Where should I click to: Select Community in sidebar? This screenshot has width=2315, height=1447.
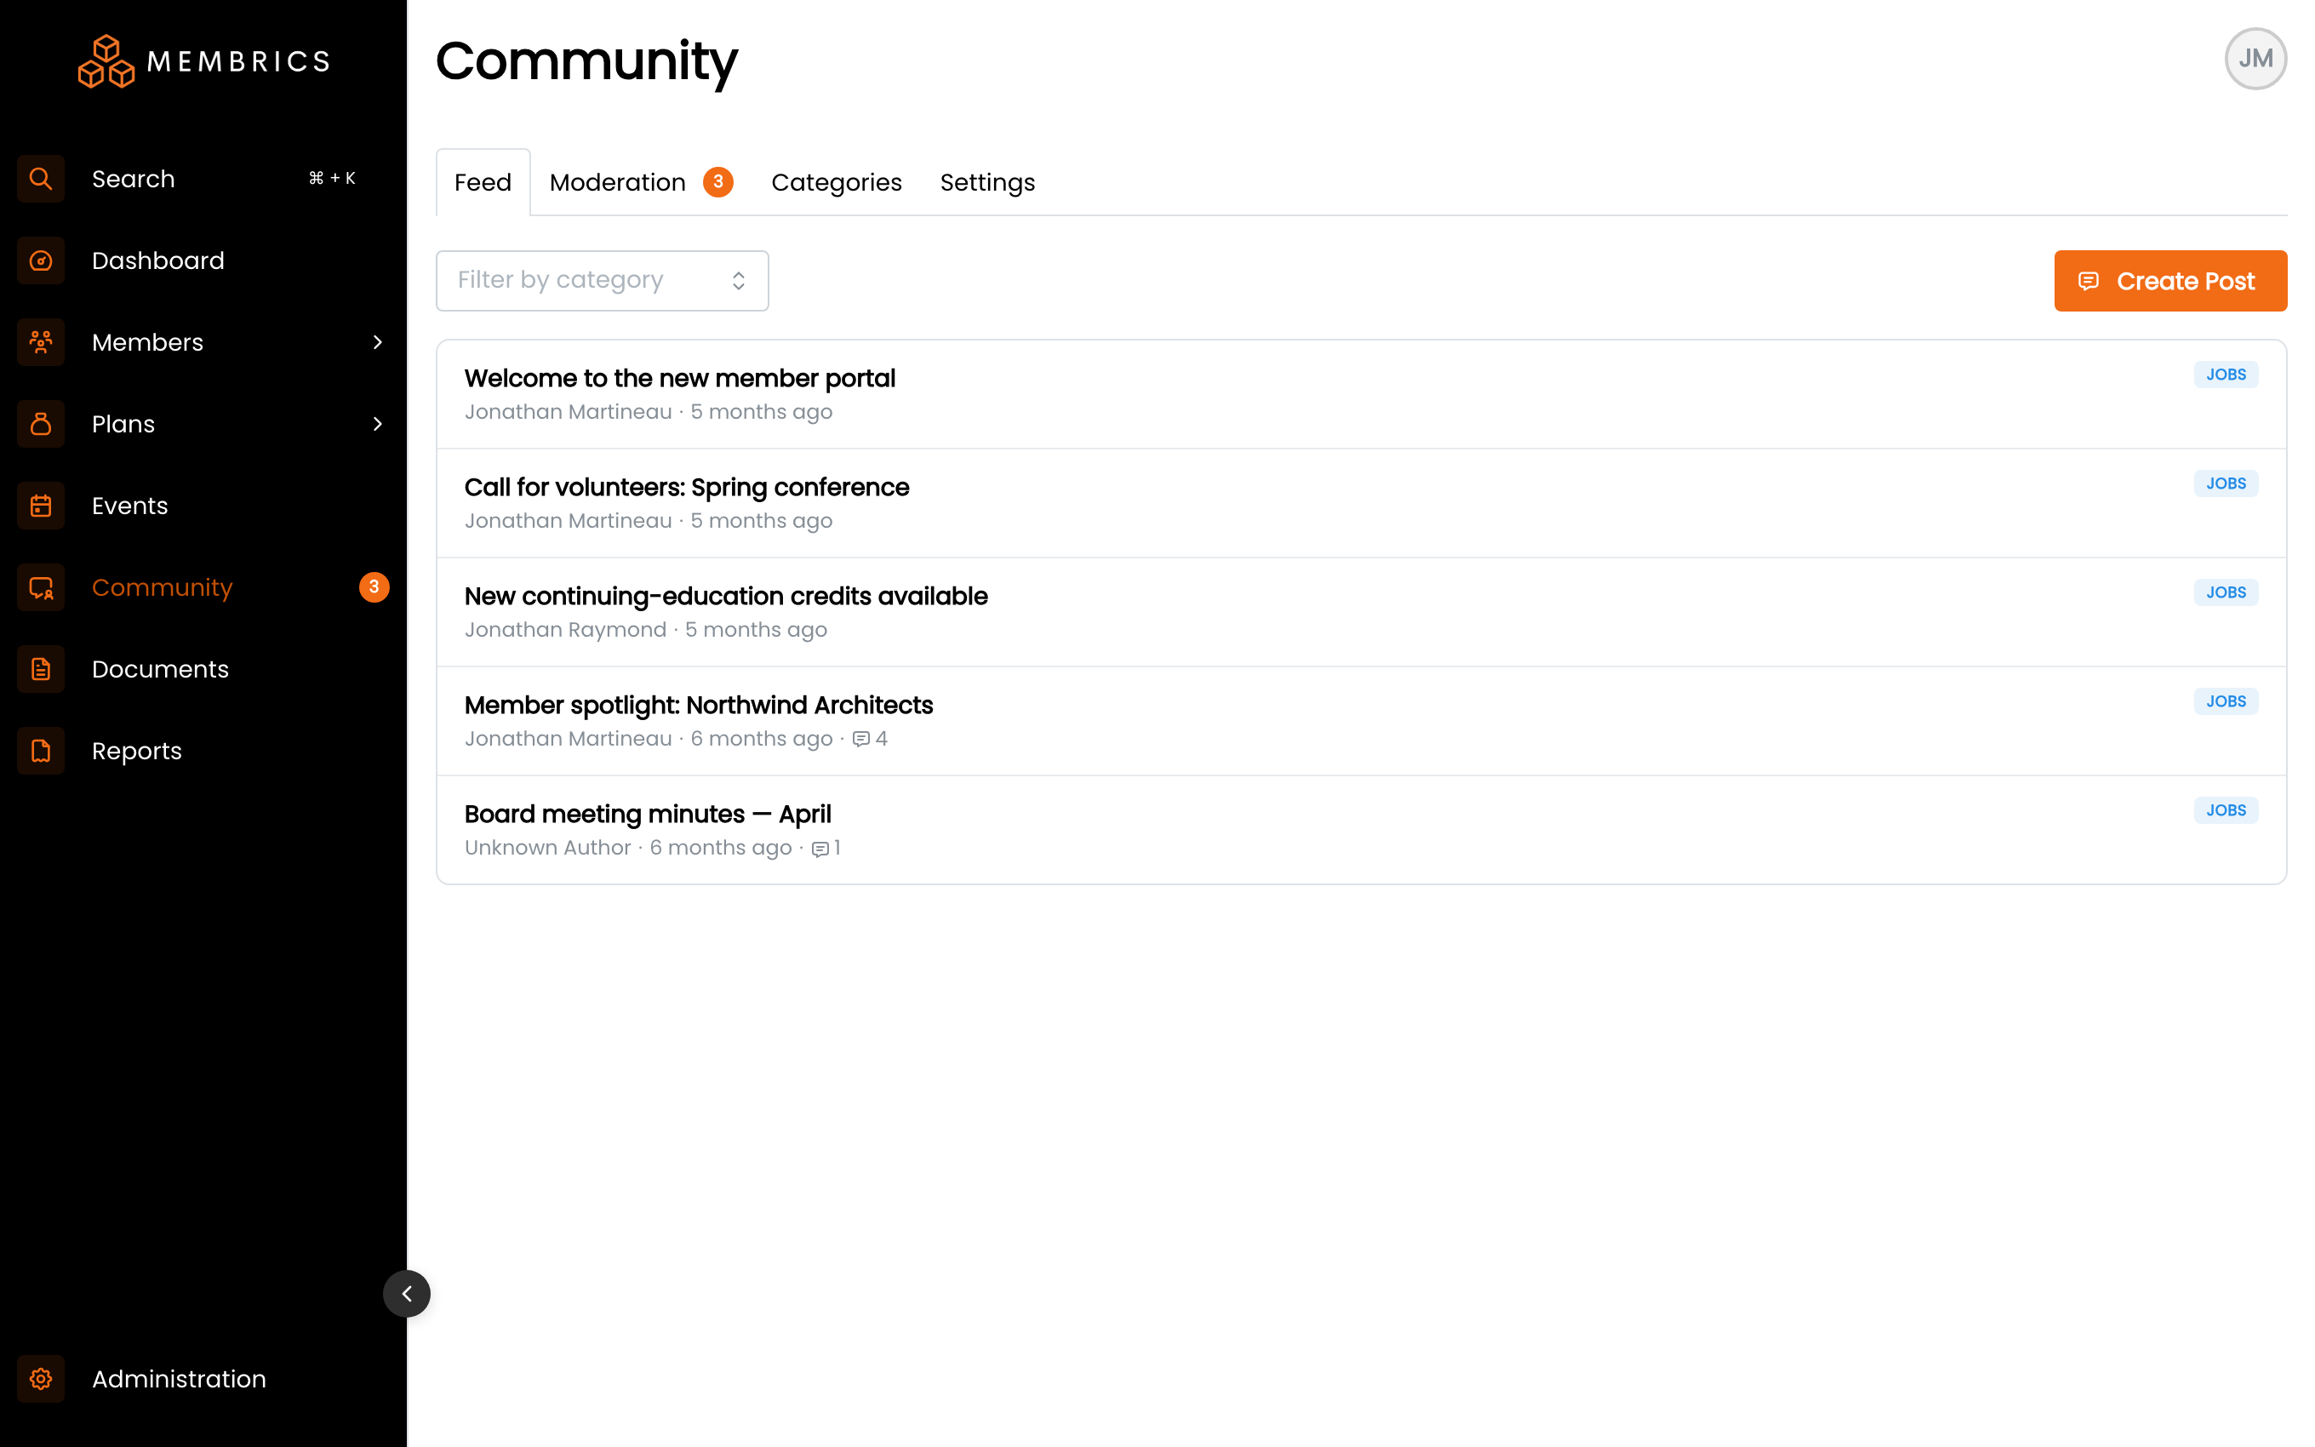(x=203, y=587)
